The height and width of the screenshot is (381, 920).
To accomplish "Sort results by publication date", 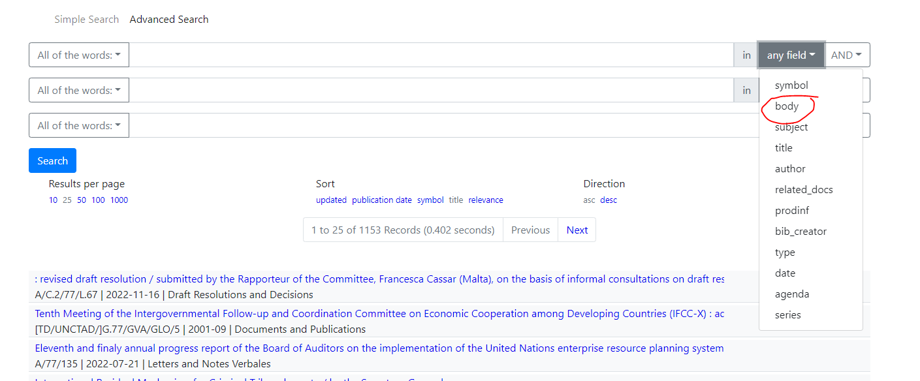I will pos(382,200).
